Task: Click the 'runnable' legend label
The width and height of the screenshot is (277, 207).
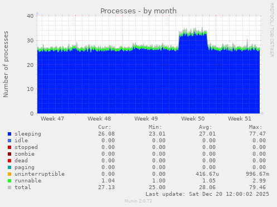Action: coord(28,181)
